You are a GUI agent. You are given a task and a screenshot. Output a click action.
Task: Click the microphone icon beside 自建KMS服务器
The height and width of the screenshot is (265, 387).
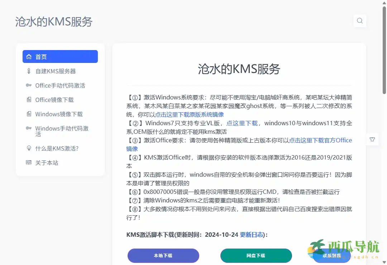[x=29, y=71]
